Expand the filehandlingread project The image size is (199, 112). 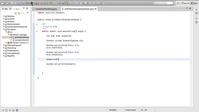(x=4, y=45)
